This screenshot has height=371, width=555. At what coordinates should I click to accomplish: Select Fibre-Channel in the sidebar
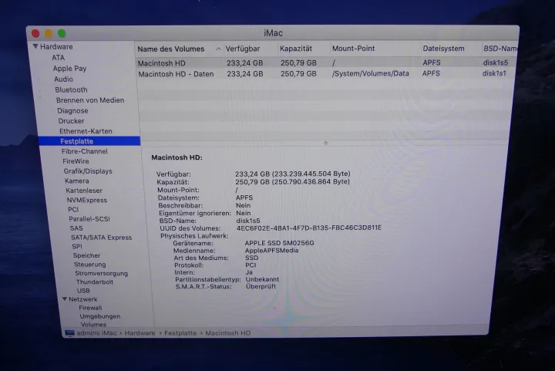click(x=84, y=151)
